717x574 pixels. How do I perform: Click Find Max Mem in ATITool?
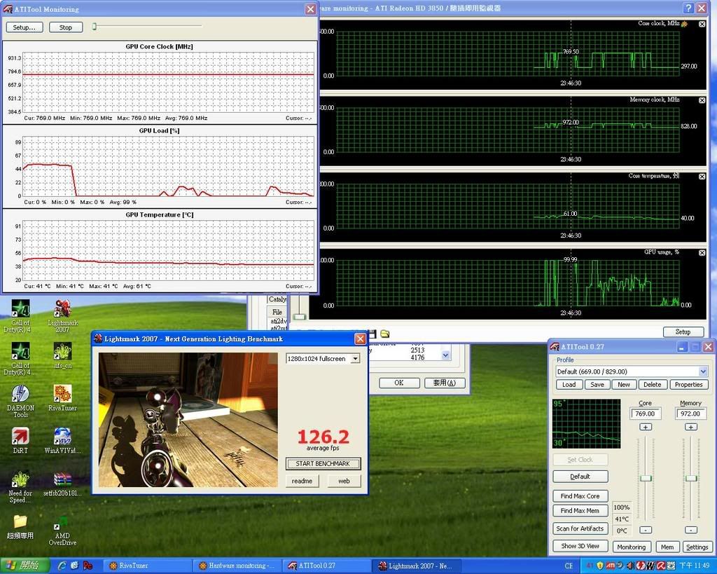(x=580, y=511)
